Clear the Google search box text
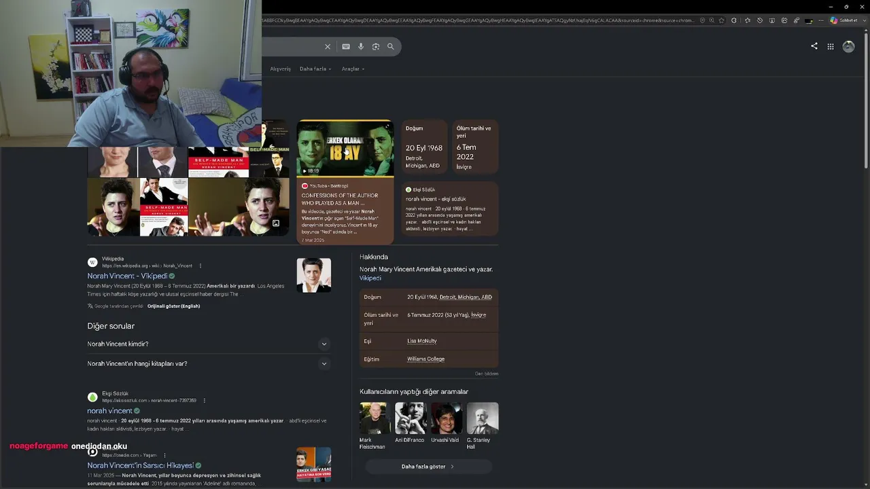This screenshot has height=489, width=870. 328,47
